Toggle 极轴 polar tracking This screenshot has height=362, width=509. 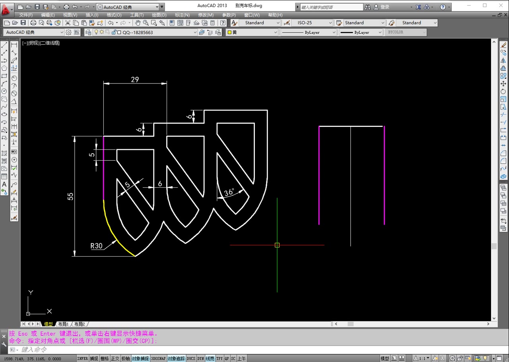(126, 358)
